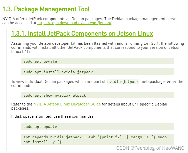The width and height of the screenshot is (188, 153).
Task: Open the NVIDIA Jetson Linux Developer Guide link
Action: click(x=67, y=104)
